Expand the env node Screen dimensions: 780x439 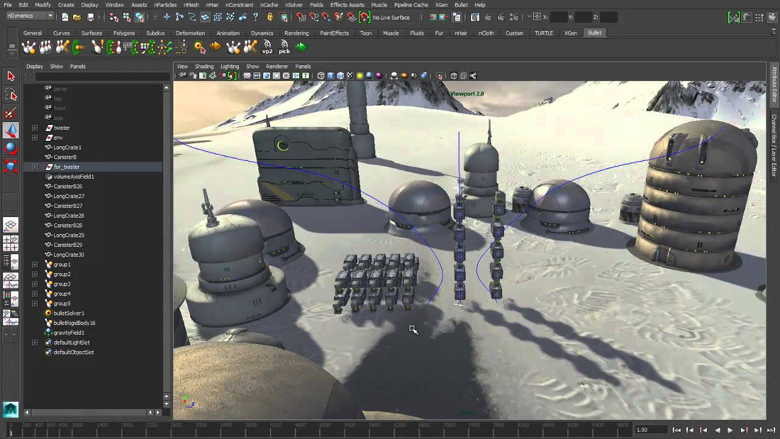[35, 138]
